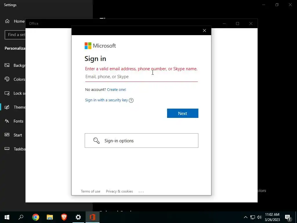Open taskbar search magnifier
The image size is (297, 223).
tap(21, 217)
